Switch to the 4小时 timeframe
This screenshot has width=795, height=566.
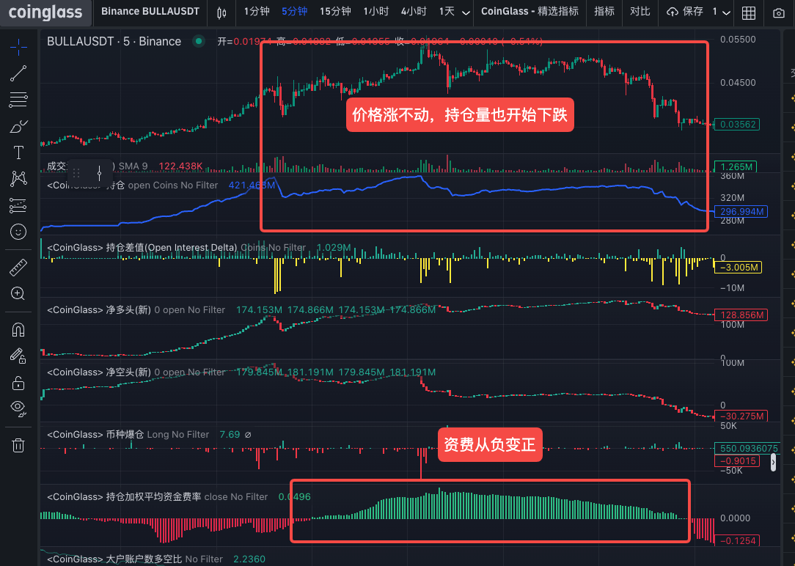(x=414, y=12)
